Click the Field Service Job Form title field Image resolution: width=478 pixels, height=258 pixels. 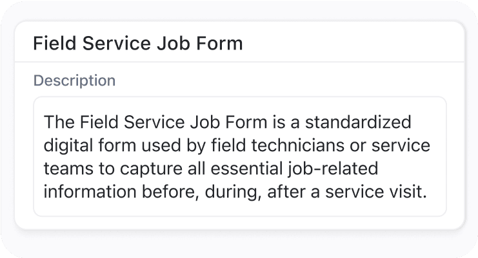coord(239,43)
